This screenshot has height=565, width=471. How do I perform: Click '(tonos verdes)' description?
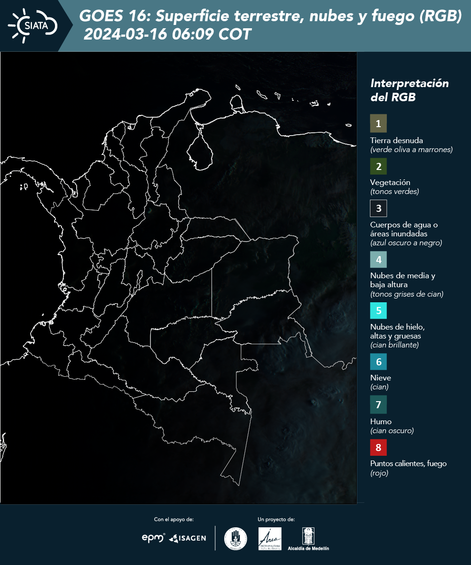[394, 192]
